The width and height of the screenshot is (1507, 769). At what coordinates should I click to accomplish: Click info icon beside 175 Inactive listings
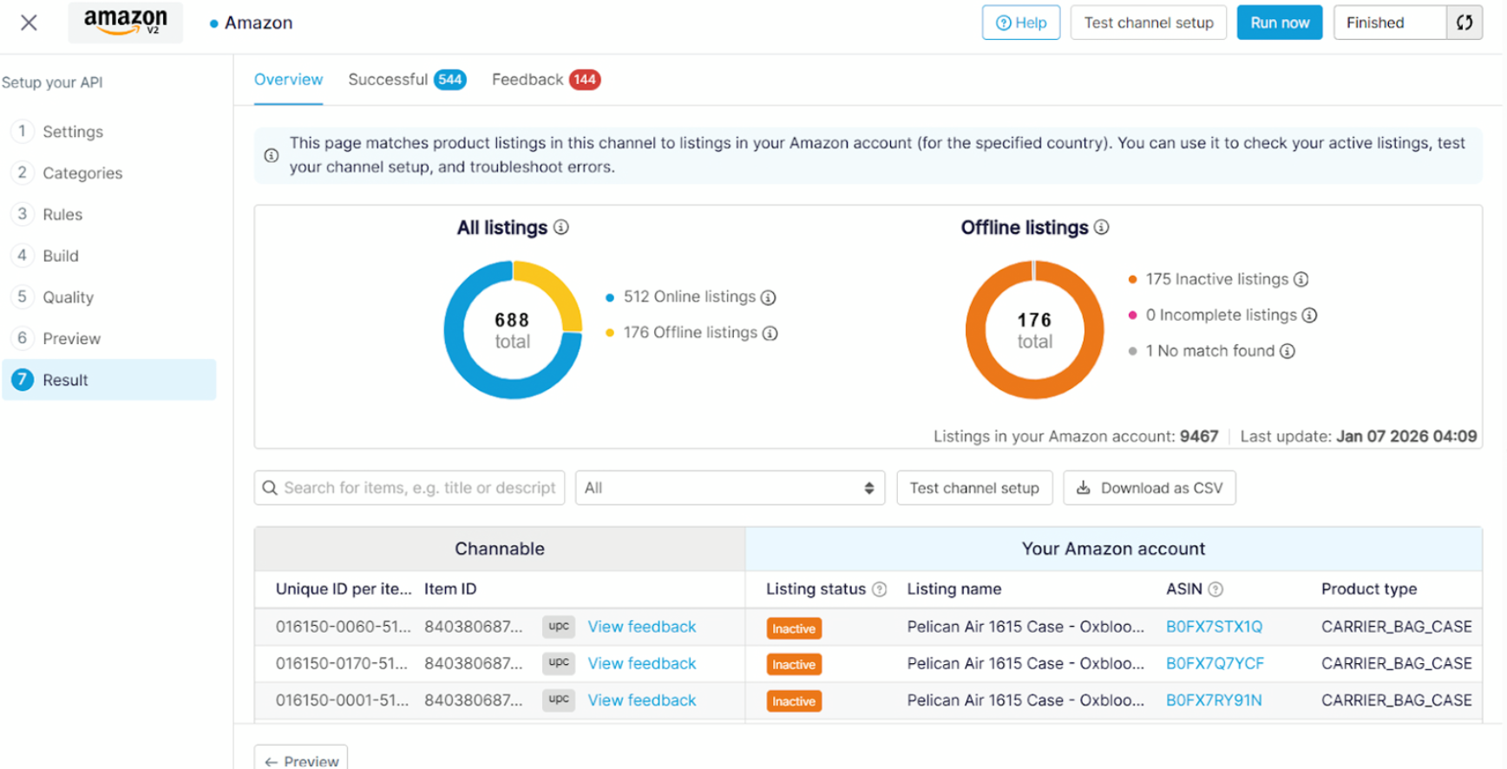click(x=1301, y=279)
